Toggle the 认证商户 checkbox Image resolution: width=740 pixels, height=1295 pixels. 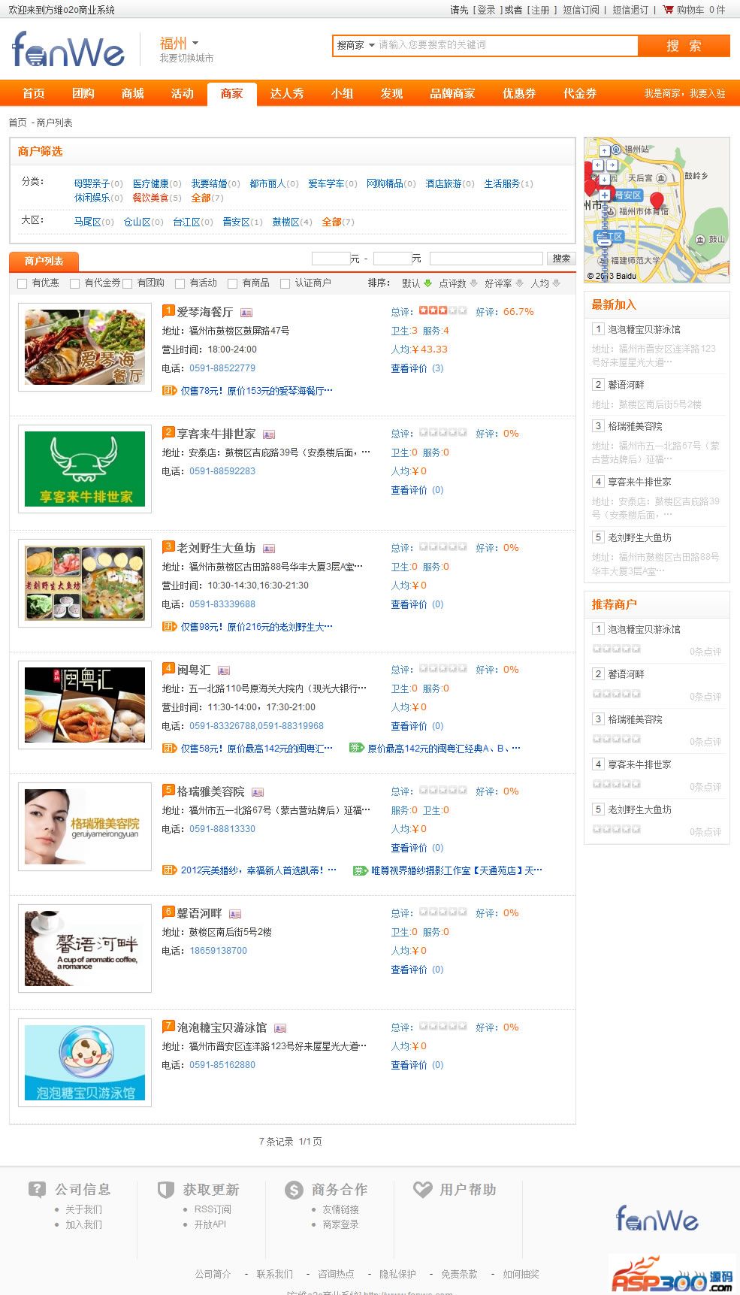285,283
